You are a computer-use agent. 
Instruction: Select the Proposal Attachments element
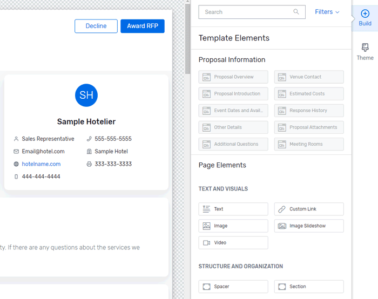309,127
